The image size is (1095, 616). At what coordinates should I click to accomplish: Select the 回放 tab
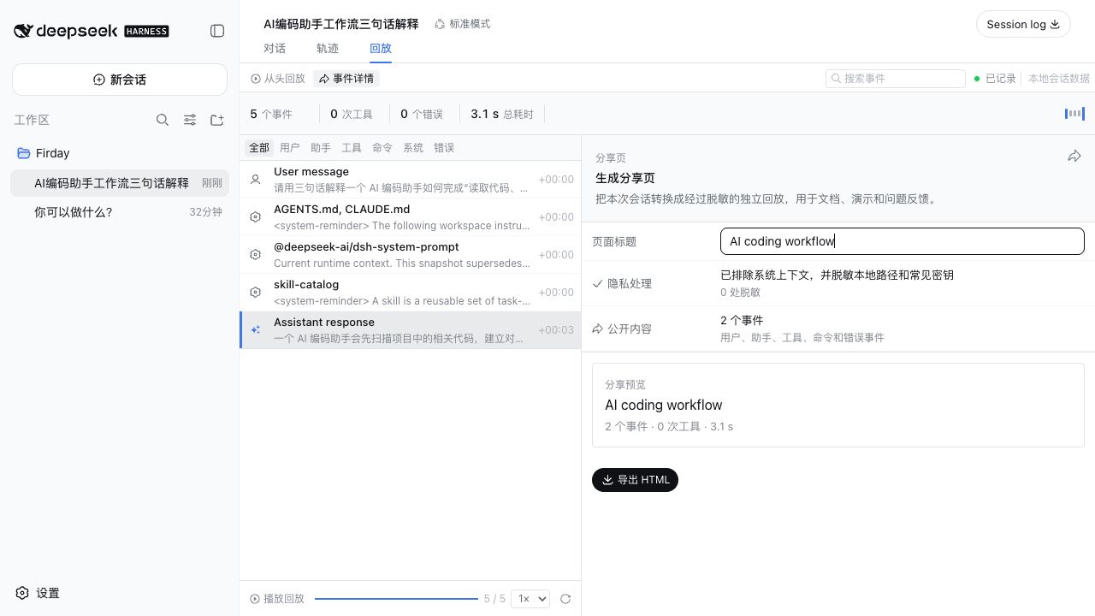[x=381, y=49]
